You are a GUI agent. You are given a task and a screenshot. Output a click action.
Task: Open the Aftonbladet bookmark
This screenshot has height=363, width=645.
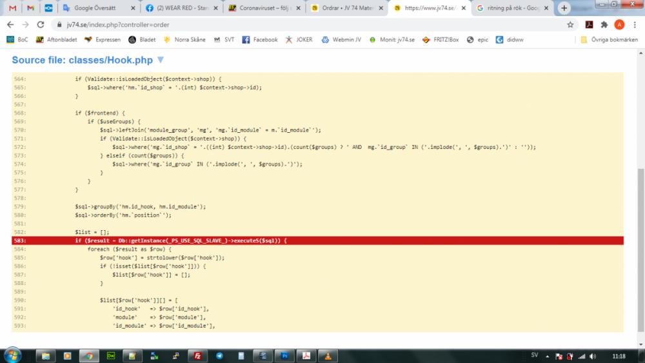click(x=57, y=39)
